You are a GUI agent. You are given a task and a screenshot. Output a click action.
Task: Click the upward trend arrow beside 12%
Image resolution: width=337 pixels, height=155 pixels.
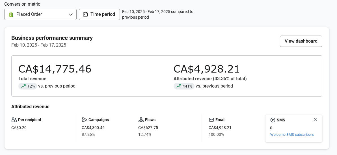pos(23,86)
